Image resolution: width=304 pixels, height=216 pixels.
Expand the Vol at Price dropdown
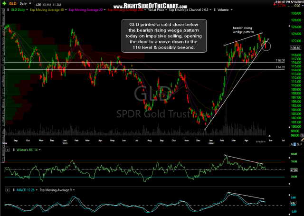166,9
